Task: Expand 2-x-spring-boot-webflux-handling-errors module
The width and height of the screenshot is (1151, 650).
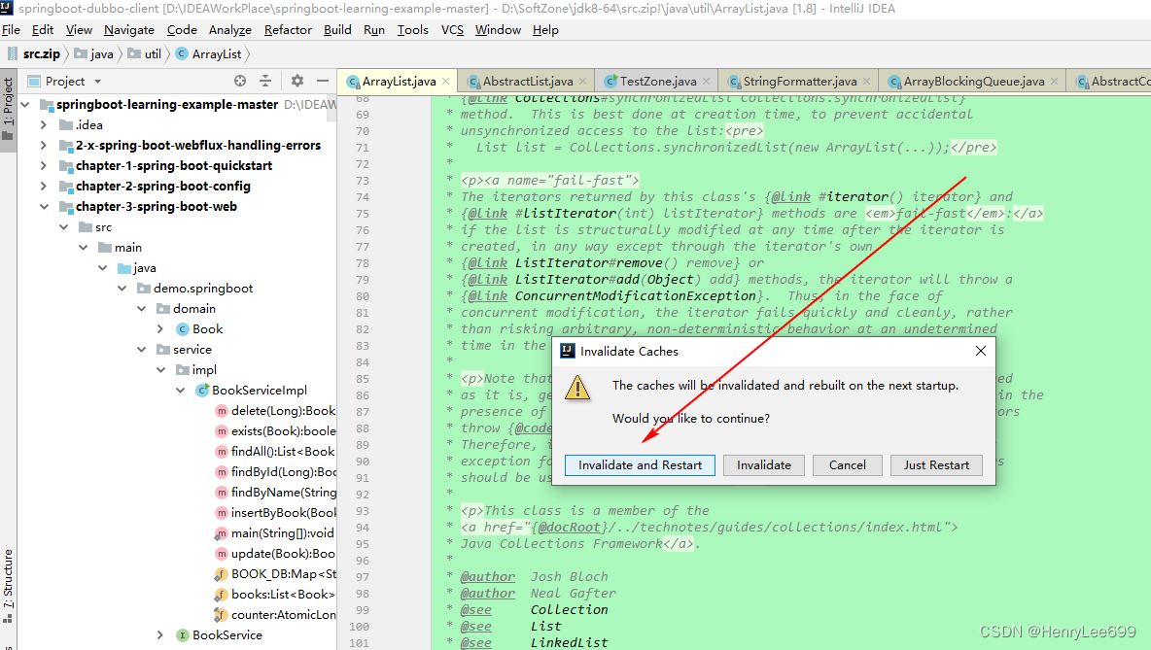Action: (x=44, y=146)
